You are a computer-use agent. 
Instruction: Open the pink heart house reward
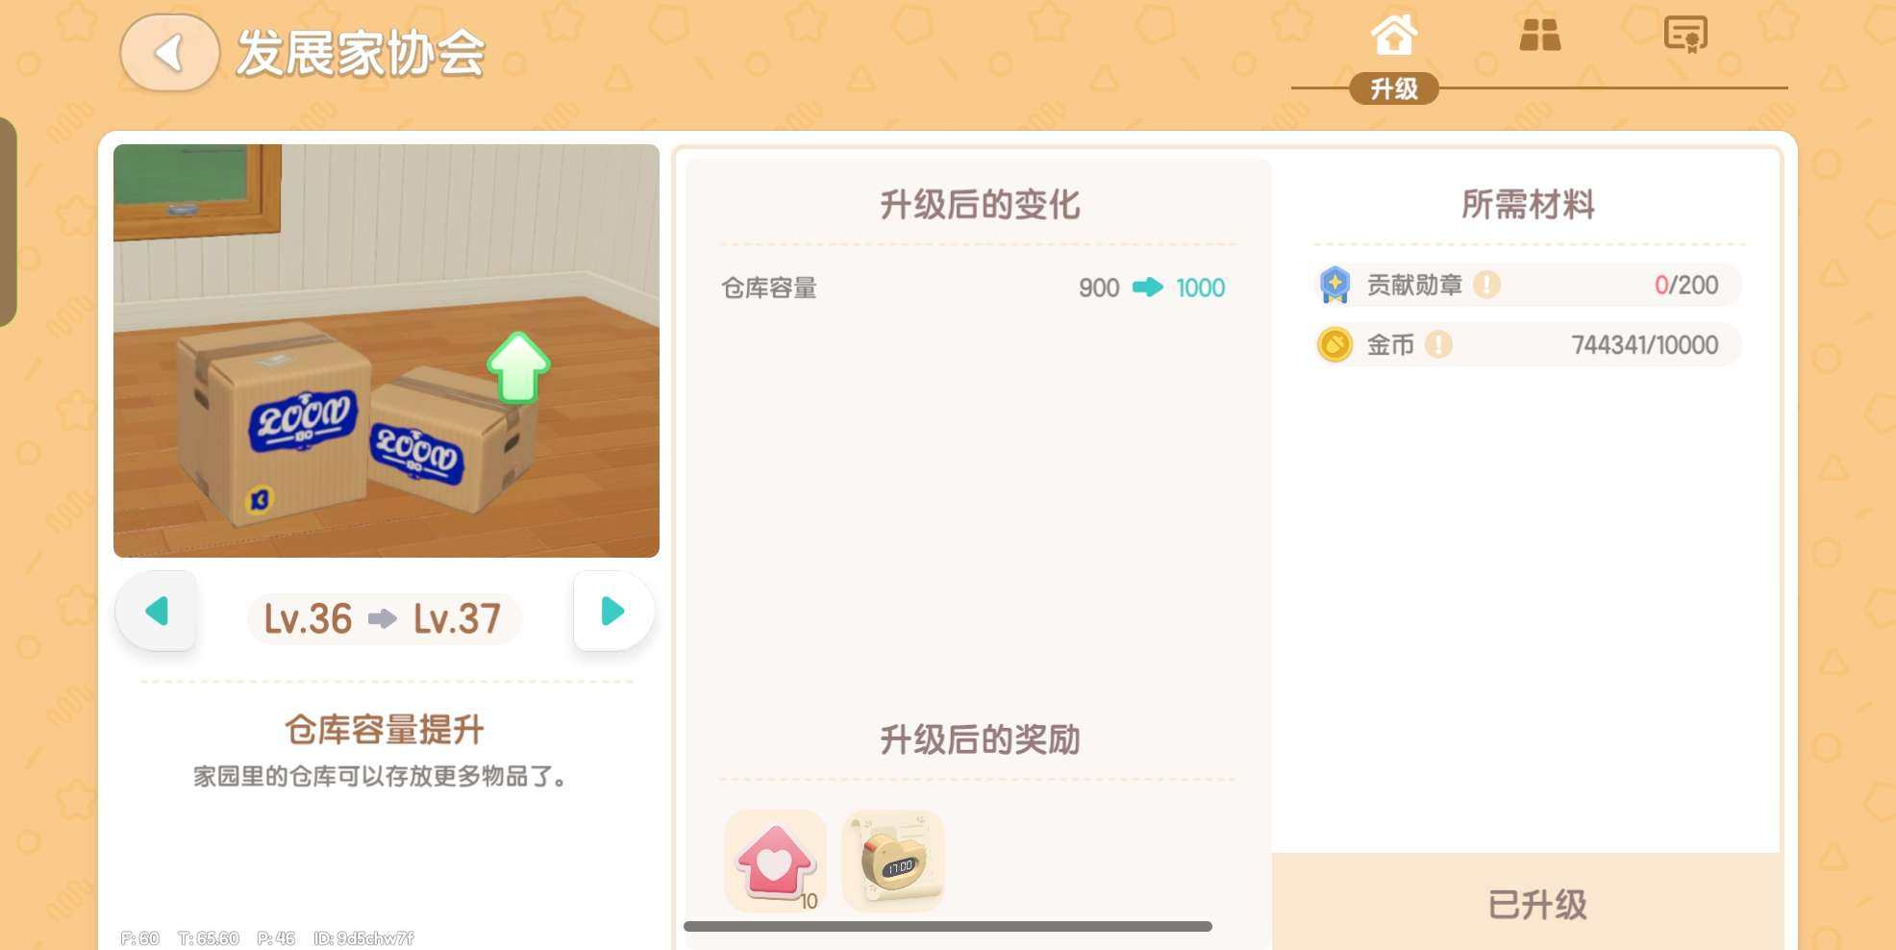776,861
